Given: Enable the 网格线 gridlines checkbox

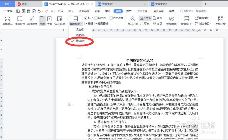Looking at the screenshot, I should (x=96, y=18).
